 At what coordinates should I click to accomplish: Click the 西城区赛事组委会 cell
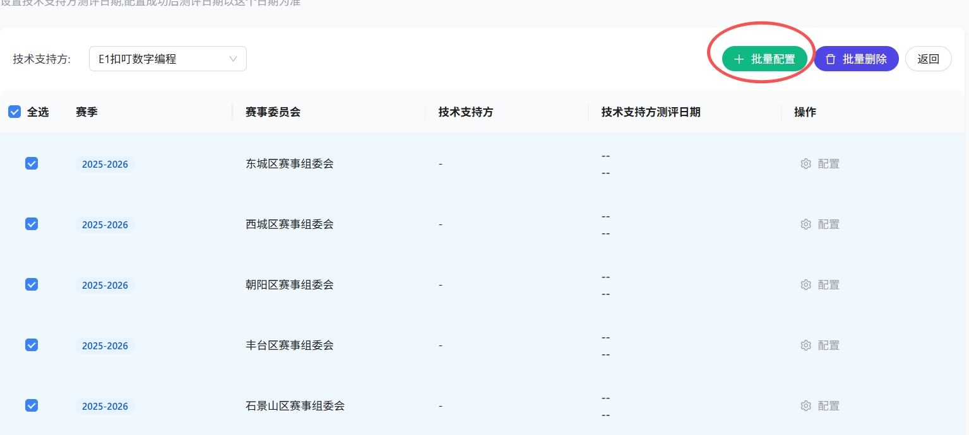click(290, 224)
